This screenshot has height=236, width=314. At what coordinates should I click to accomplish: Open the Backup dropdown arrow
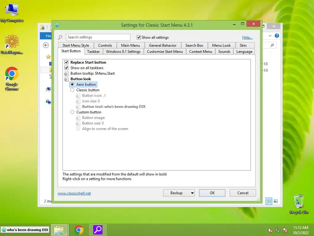click(192, 193)
